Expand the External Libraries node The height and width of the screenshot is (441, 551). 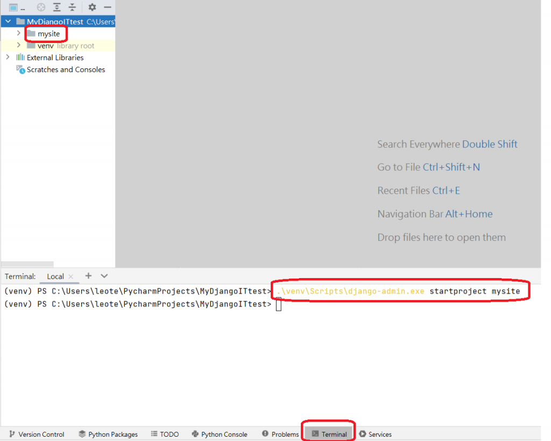(8, 57)
